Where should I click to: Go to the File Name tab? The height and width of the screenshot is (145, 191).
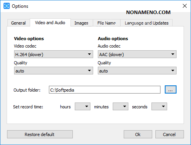pos(106,23)
